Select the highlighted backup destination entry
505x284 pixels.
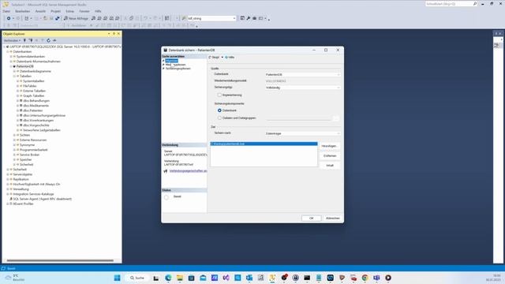click(264, 144)
